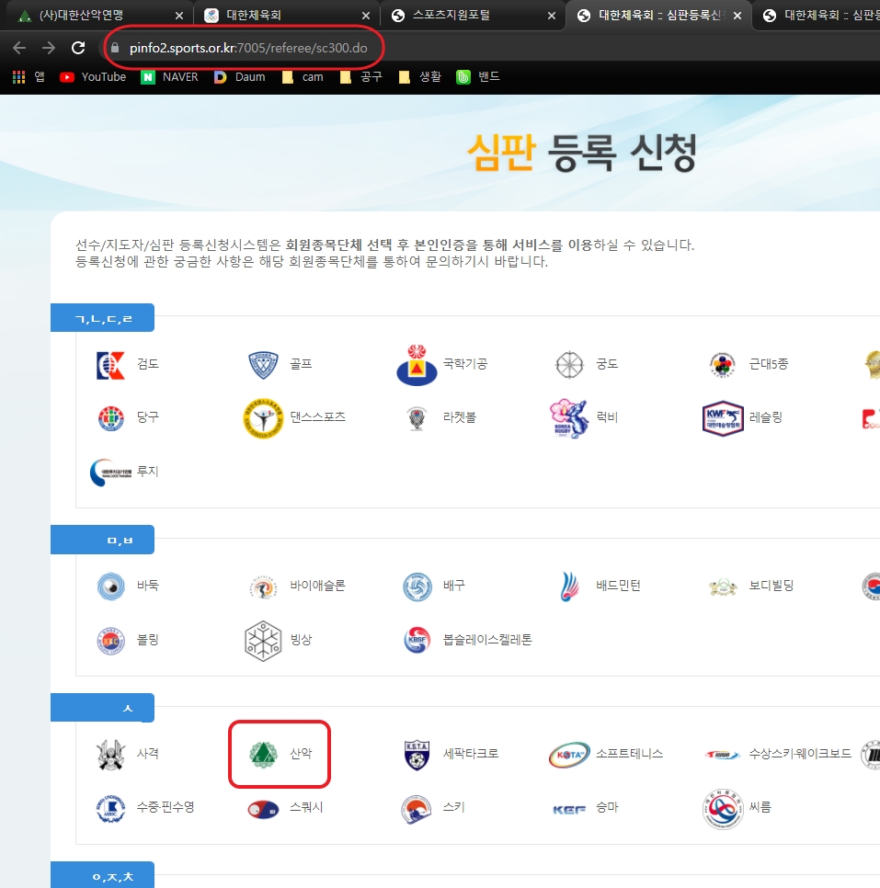Click the 바이애슬론 logo icon
The width and height of the screenshot is (880, 888).
coord(264,586)
